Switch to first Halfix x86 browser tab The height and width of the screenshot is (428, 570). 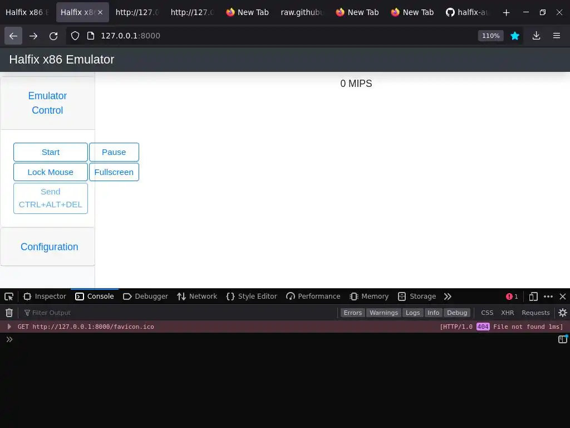coord(27,12)
